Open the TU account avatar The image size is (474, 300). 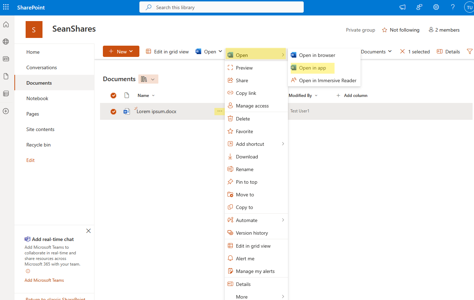pos(469,7)
